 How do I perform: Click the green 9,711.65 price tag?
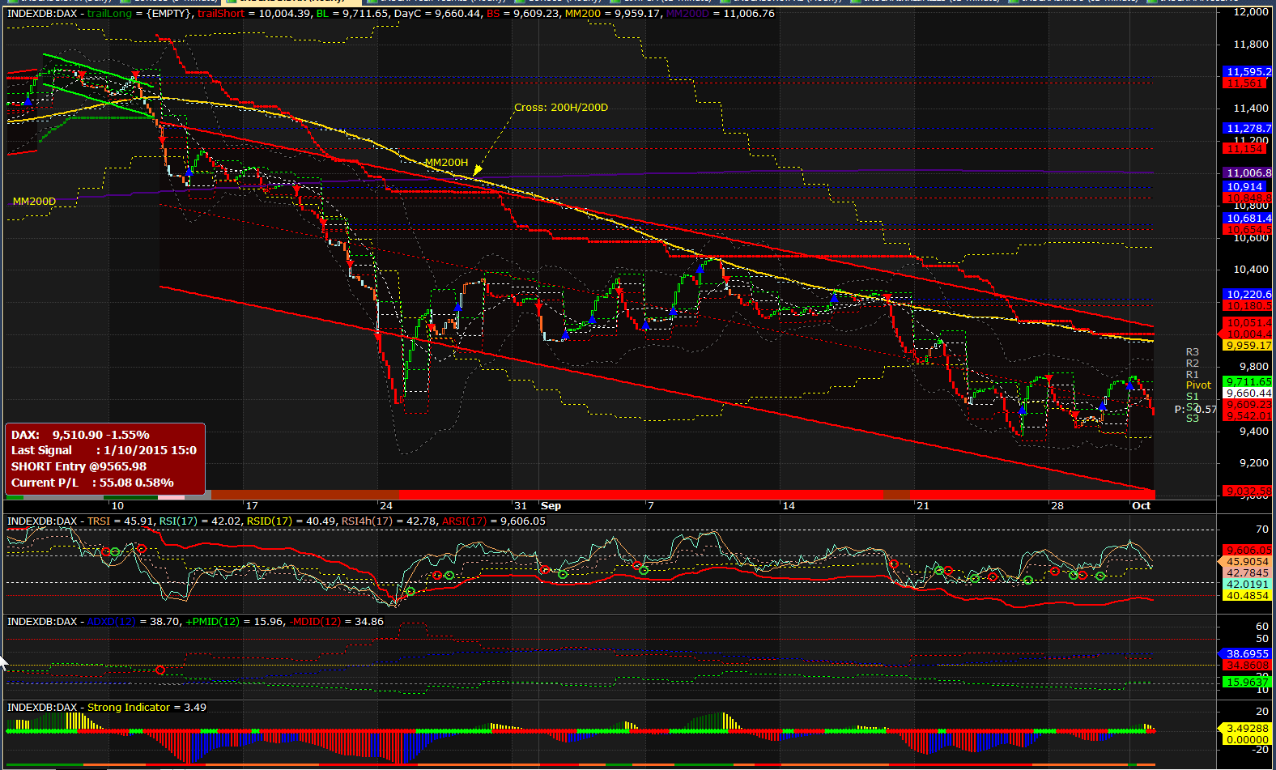click(1248, 381)
